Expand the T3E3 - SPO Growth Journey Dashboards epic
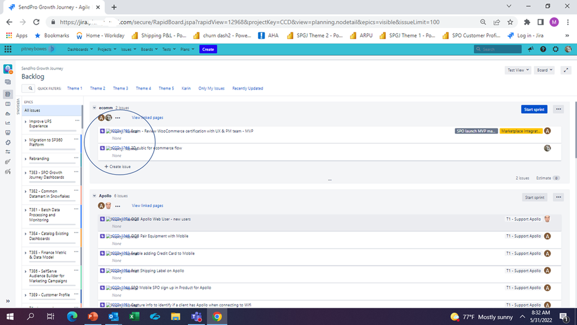This screenshot has width=577, height=325. click(25, 173)
